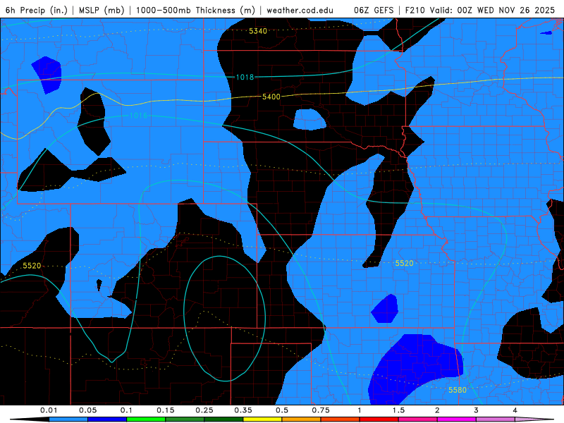Select the 5400 thickness contour label
The height and width of the screenshot is (423, 564).
pyautogui.click(x=271, y=97)
